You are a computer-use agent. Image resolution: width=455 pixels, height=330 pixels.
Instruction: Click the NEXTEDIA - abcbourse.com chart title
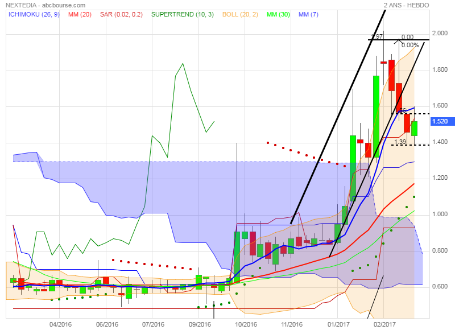(x=45, y=5)
